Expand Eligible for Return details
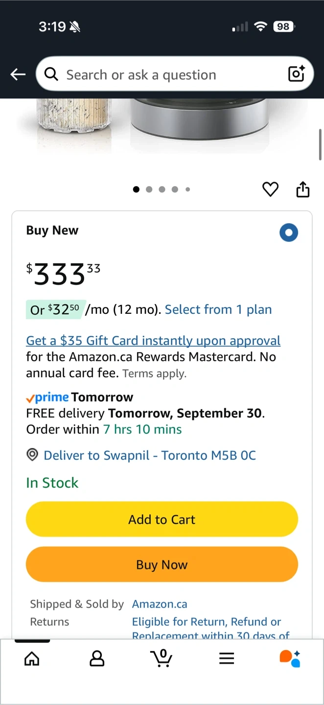 (x=207, y=622)
